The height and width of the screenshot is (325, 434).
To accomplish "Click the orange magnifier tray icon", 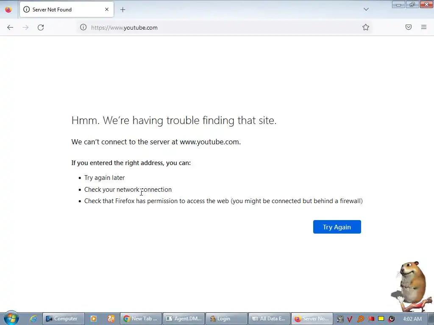I will click(360, 319).
